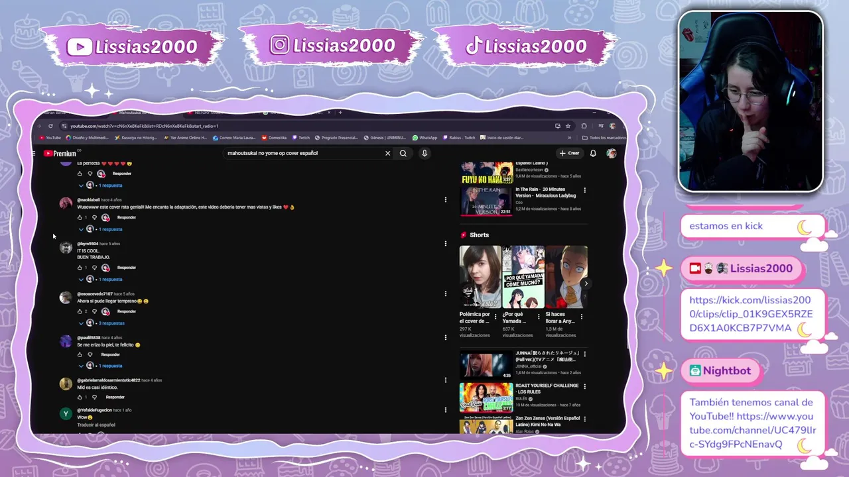Translate the @YefaldeFugecion comment via Traducir al español
This screenshot has height=477, width=849.
click(96, 425)
